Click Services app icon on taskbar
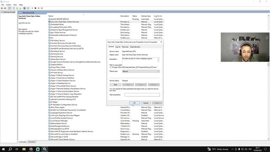The height and width of the screenshot is (152, 270). coord(45,149)
